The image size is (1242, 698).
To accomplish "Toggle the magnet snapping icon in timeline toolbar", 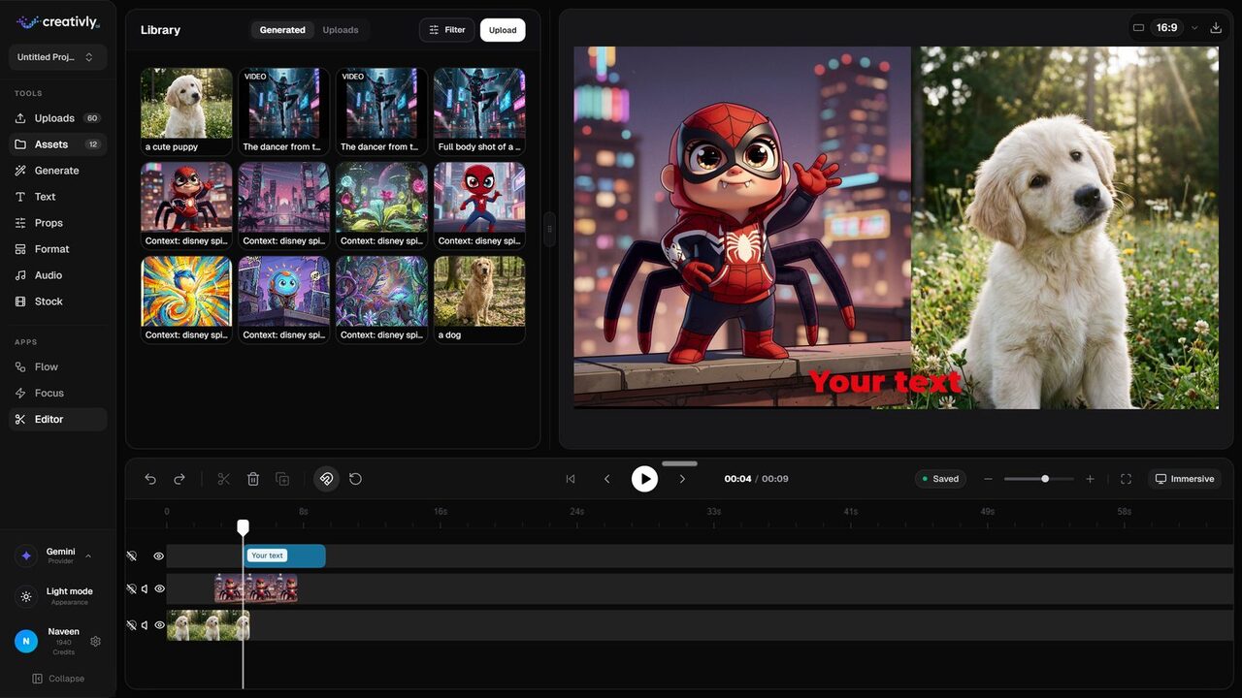I will [x=326, y=478].
